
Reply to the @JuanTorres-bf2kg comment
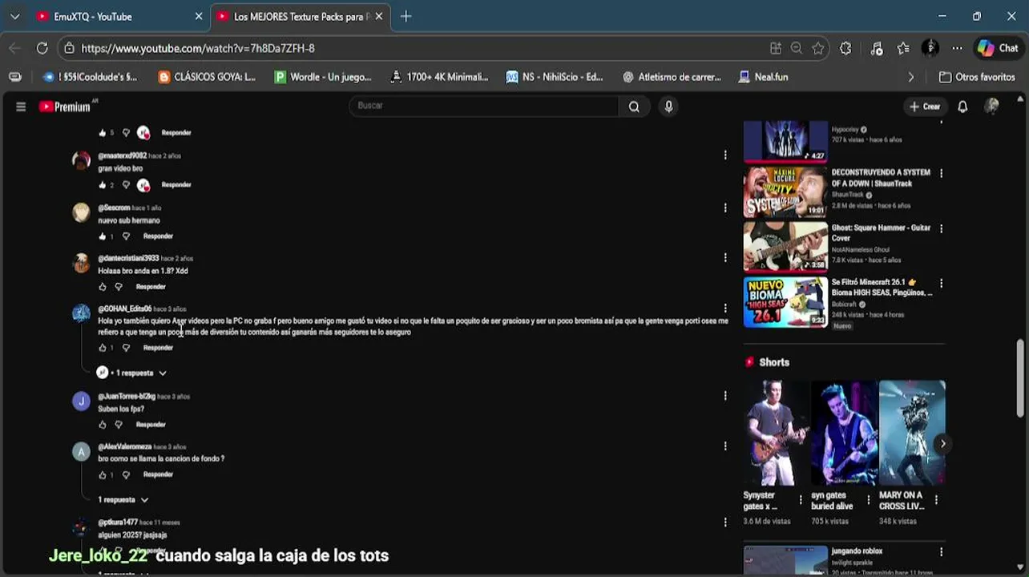click(x=151, y=425)
